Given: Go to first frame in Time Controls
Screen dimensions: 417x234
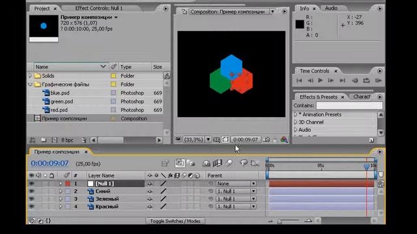Looking at the screenshot, I should tap(299, 81).
